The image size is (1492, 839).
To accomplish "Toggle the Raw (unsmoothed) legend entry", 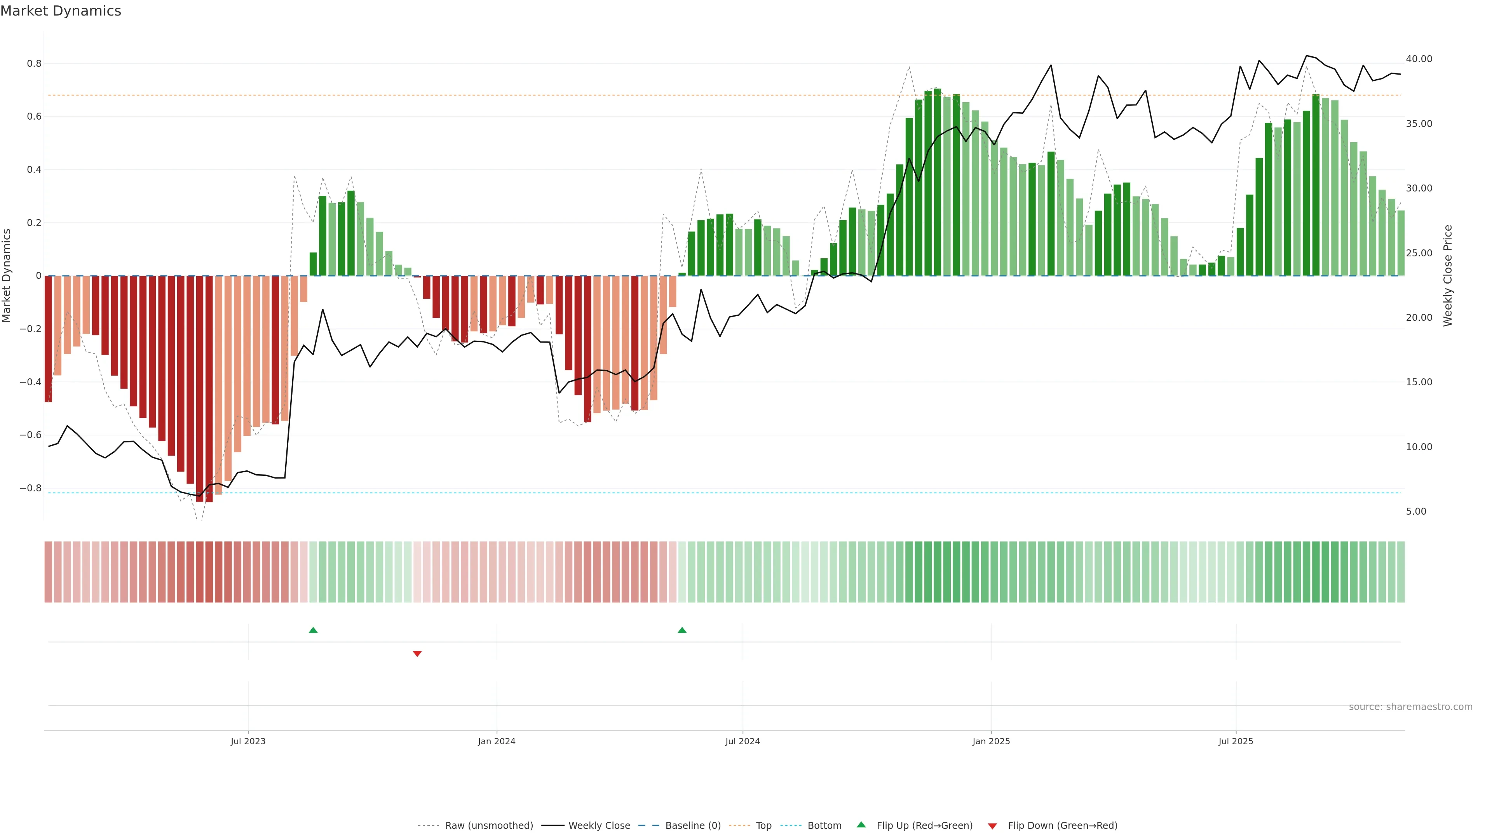I will (488, 826).
